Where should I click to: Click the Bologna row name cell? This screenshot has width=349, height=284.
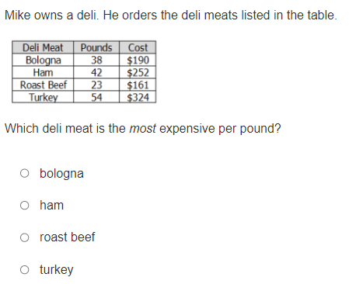(43, 60)
